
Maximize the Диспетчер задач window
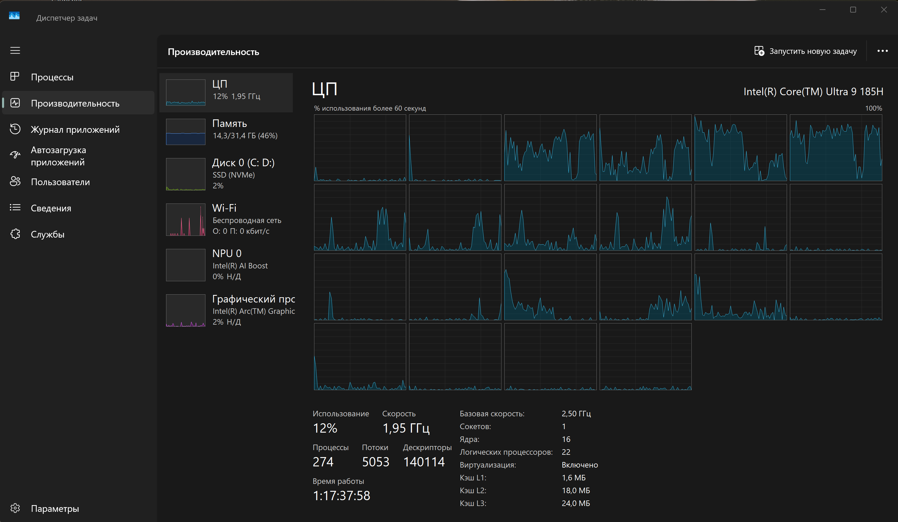tap(853, 10)
